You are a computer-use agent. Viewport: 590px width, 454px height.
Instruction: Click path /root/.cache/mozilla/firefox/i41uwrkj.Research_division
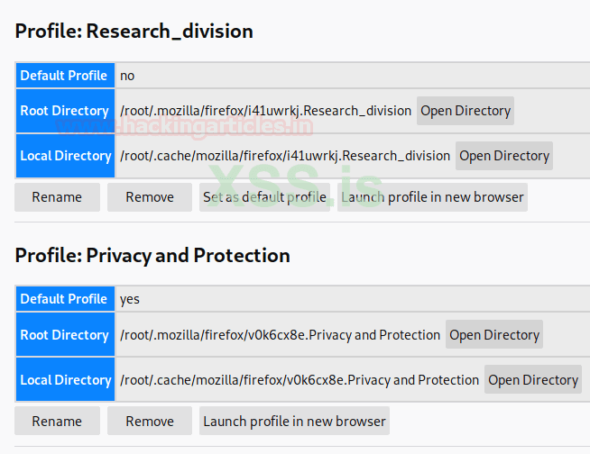coord(285,156)
